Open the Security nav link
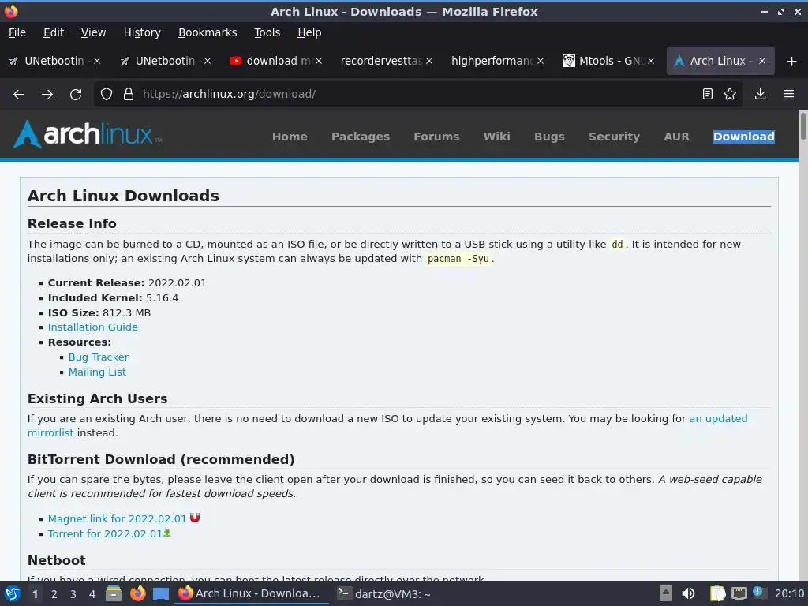Image resolution: width=808 pixels, height=606 pixels. click(x=614, y=137)
